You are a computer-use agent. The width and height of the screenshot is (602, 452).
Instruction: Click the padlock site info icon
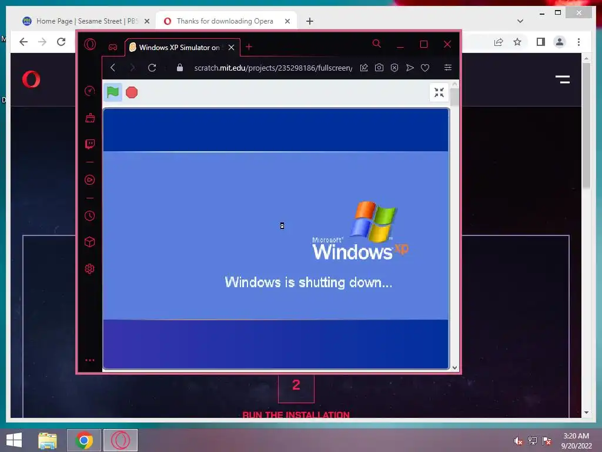point(180,68)
